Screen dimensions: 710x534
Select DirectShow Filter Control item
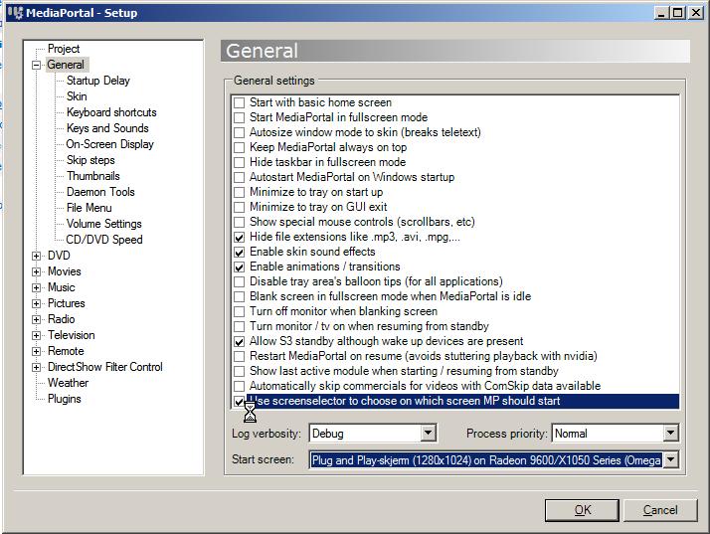point(105,367)
